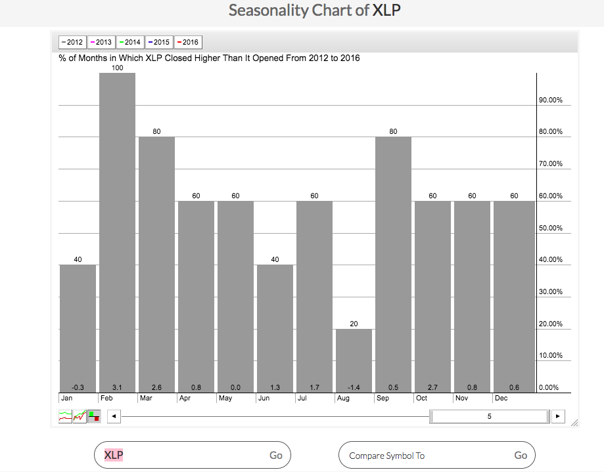Click the 0.00% axis label
Viewport: 604px width, 472px height.
549,387
